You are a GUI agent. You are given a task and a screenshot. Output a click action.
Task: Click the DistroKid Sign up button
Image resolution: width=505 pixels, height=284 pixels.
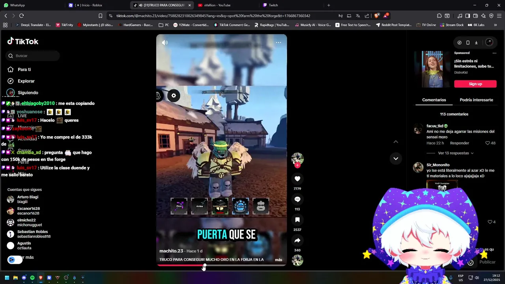click(475, 84)
